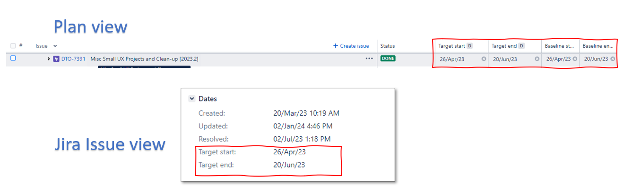This screenshot has width=624, height=193.
Task: Click the # column header
Action: [21, 46]
